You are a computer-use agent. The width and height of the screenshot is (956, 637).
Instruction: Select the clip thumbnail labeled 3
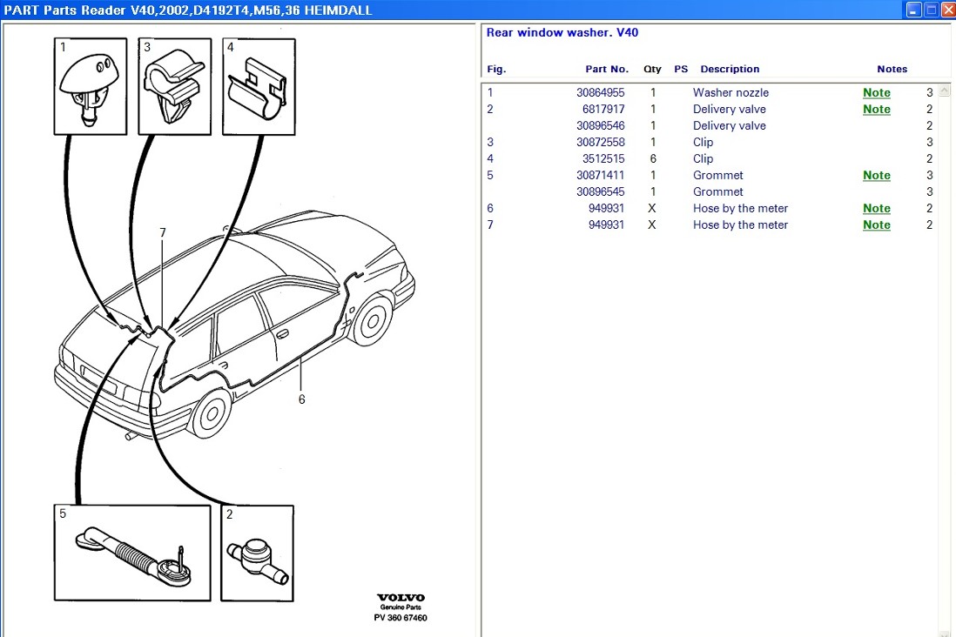[174, 86]
